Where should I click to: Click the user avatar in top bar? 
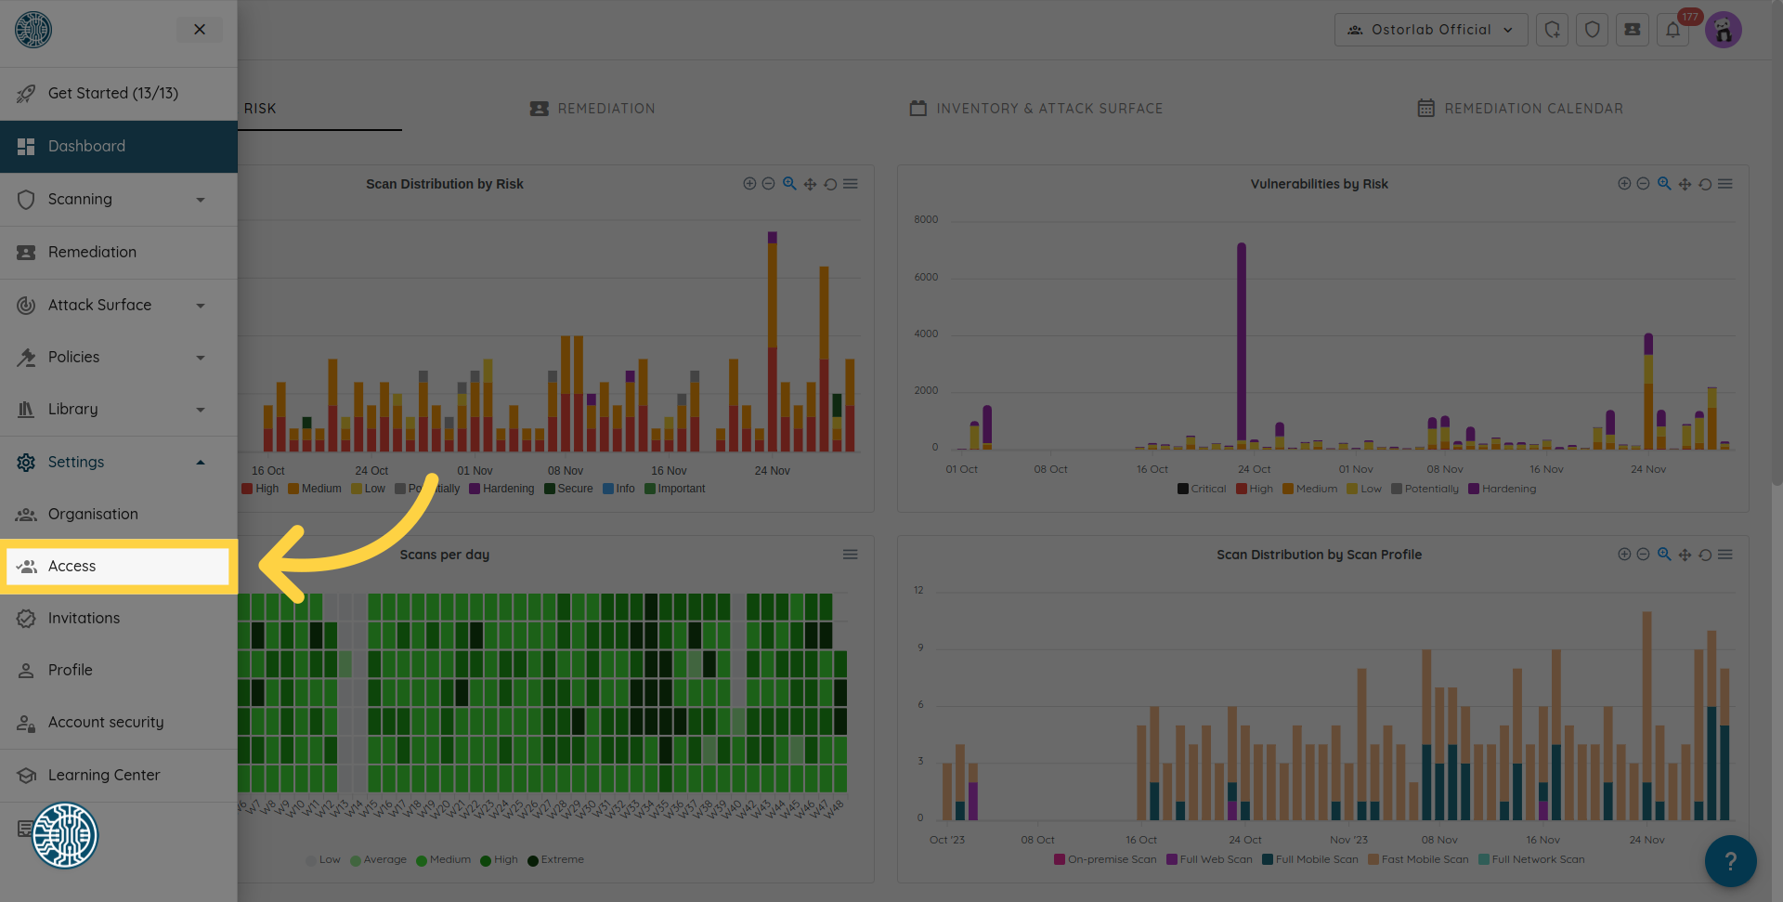click(x=1724, y=30)
